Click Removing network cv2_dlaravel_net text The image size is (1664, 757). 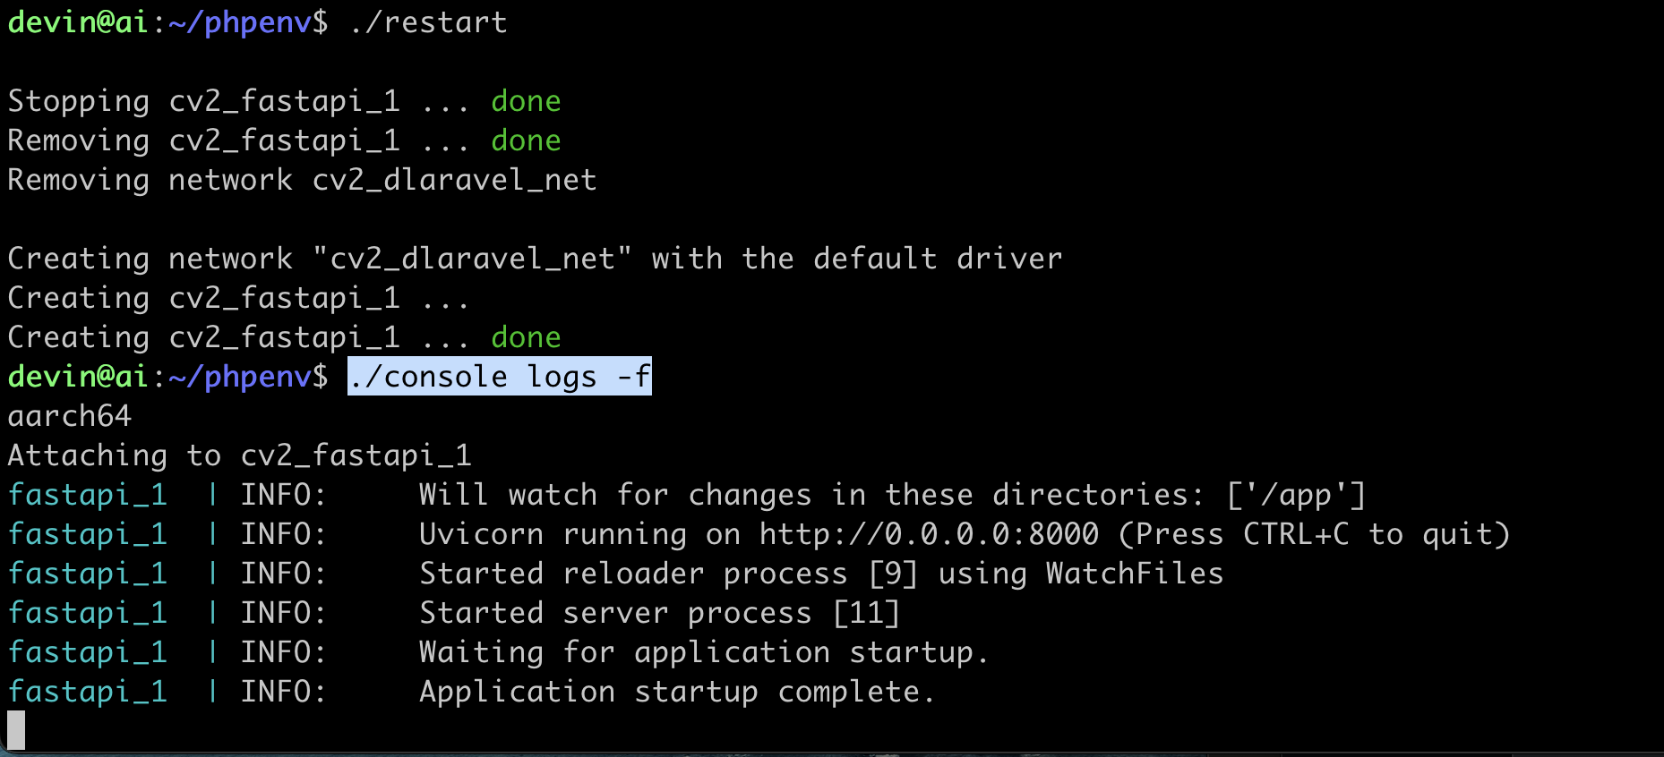coord(302,180)
